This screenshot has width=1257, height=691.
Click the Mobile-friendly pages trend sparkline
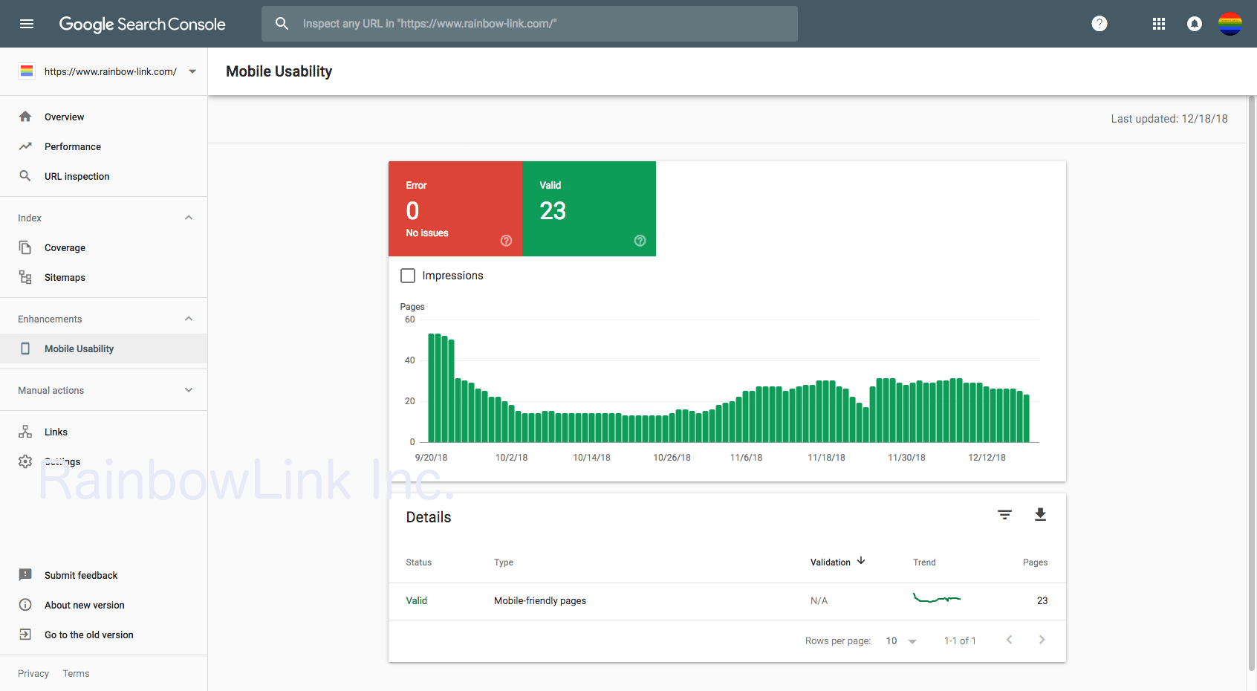click(937, 598)
